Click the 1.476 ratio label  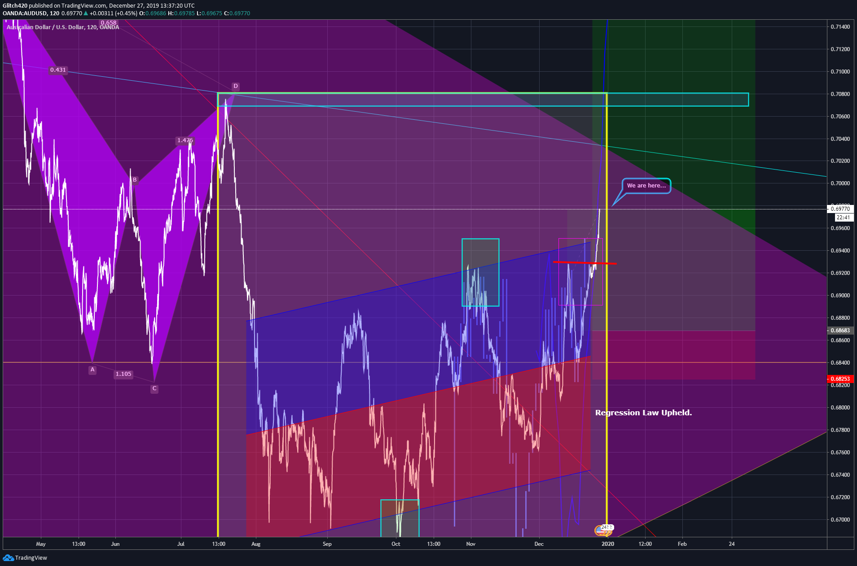(185, 140)
